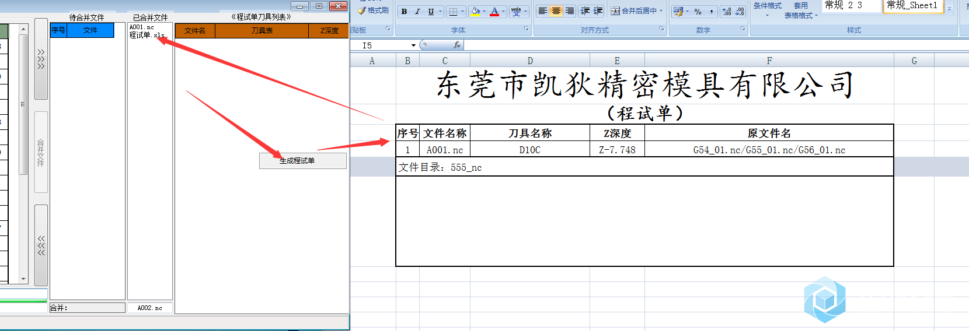The width and height of the screenshot is (969, 331).
Task: Open the Alignment (对齐方式) group dialog launcher
Action: point(662,29)
